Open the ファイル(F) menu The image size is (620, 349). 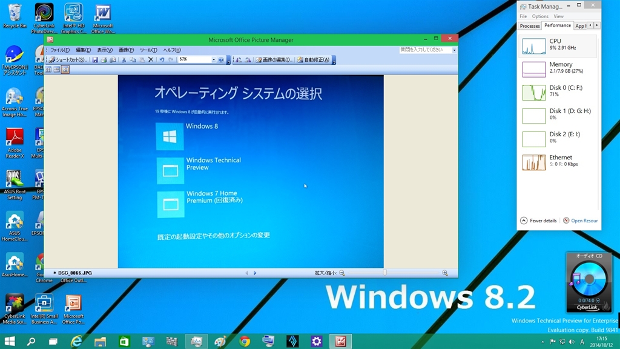pos(60,50)
